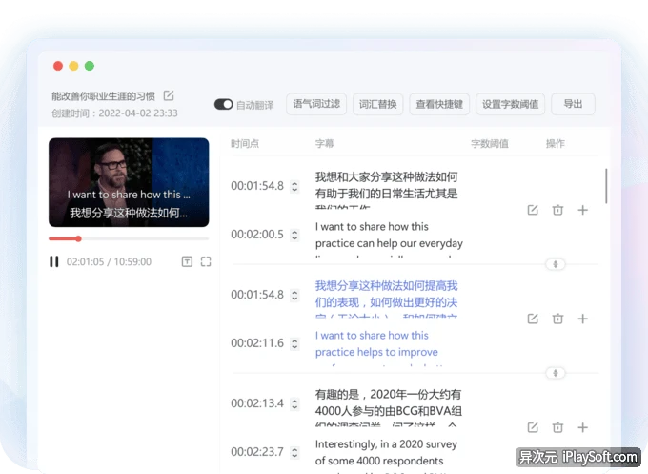Viewport: 648px width, 474px height.
Task: Click the 操作 column header
Action: (555, 143)
